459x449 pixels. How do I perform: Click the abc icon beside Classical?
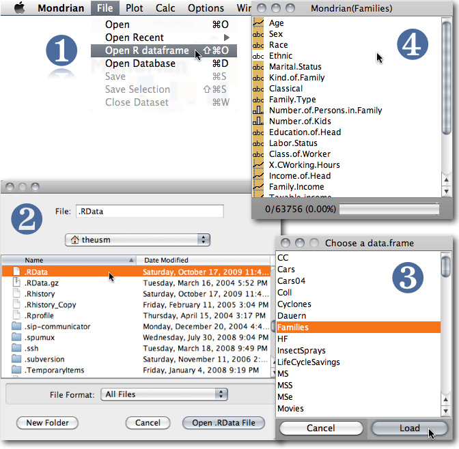258,89
